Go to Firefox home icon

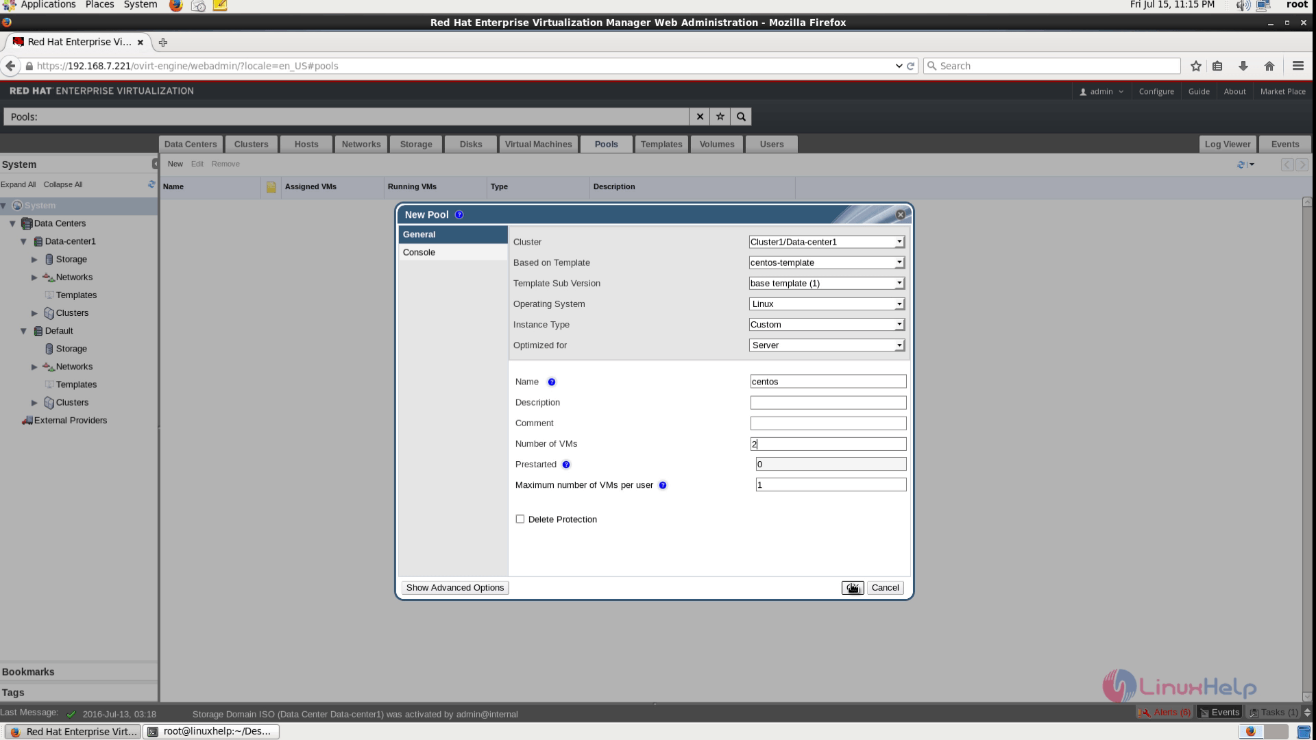[1269, 66]
